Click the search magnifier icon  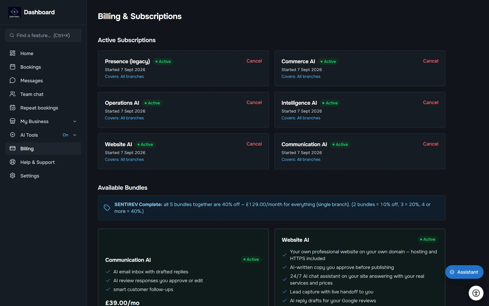click(12, 35)
